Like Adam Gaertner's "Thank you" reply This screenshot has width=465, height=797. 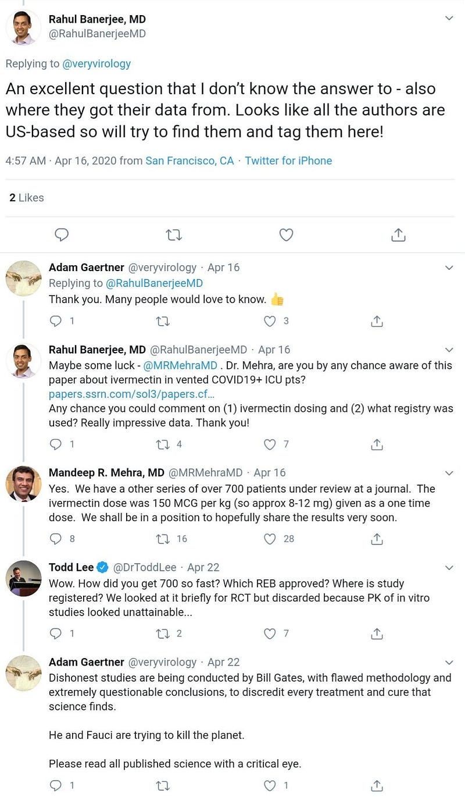(270, 321)
